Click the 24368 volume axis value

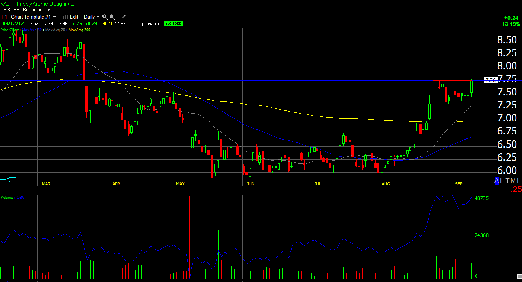point(481,235)
